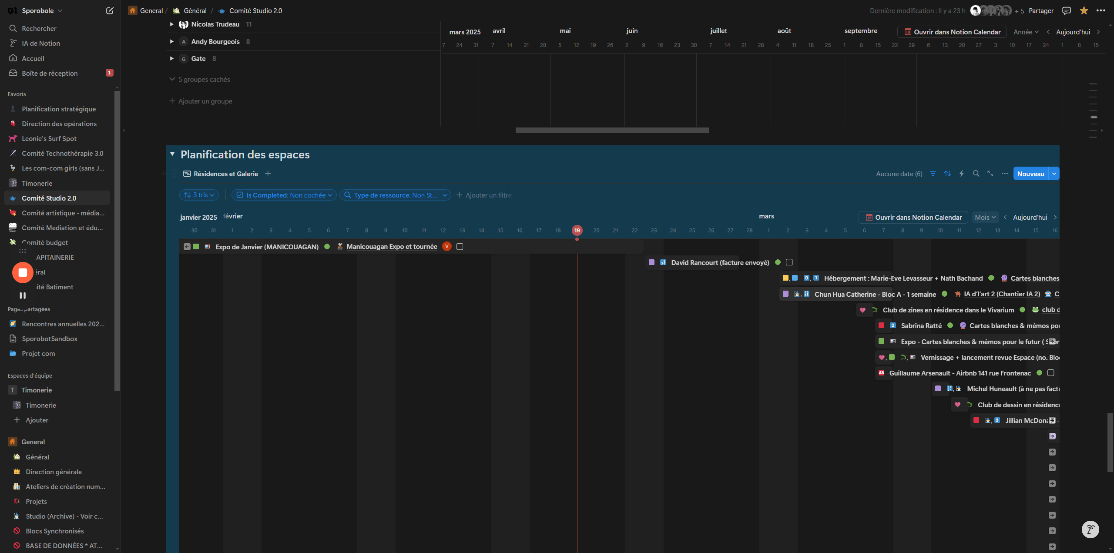This screenshot has height=553, width=1114.
Task: Click Ajouter un groupe
Action: tap(201, 101)
